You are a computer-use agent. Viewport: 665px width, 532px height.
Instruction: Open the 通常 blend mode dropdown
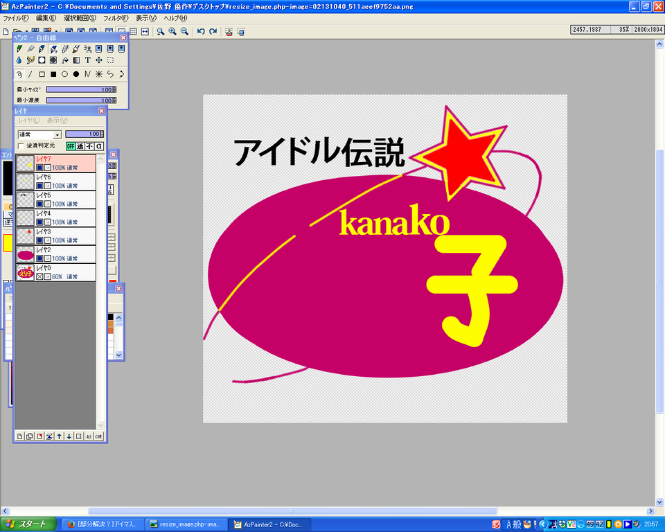(57, 134)
